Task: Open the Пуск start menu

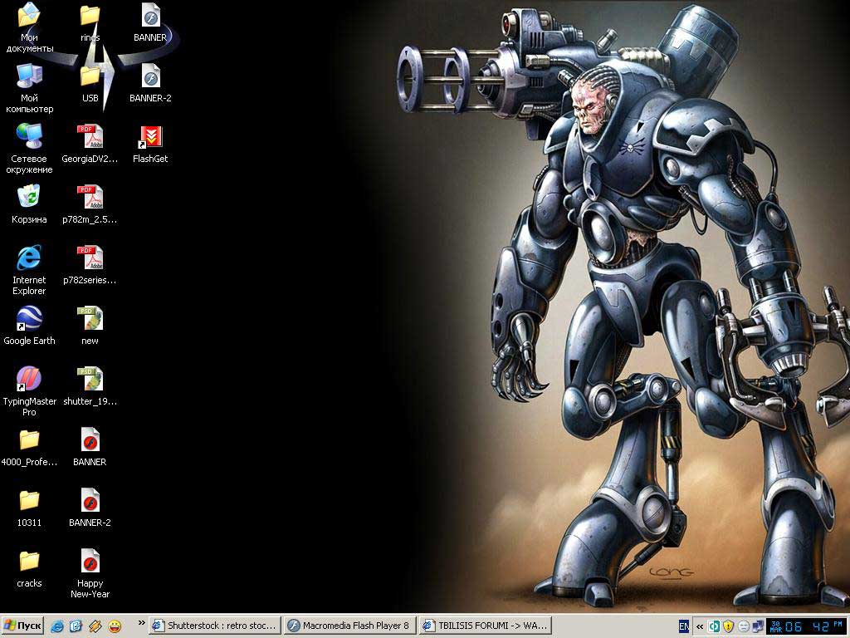Action: pyautogui.click(x=22, y=626)
